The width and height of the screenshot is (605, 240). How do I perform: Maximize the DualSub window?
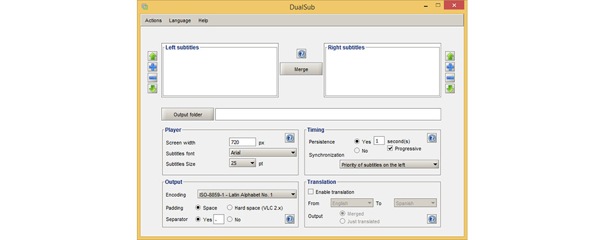(438, 5)
